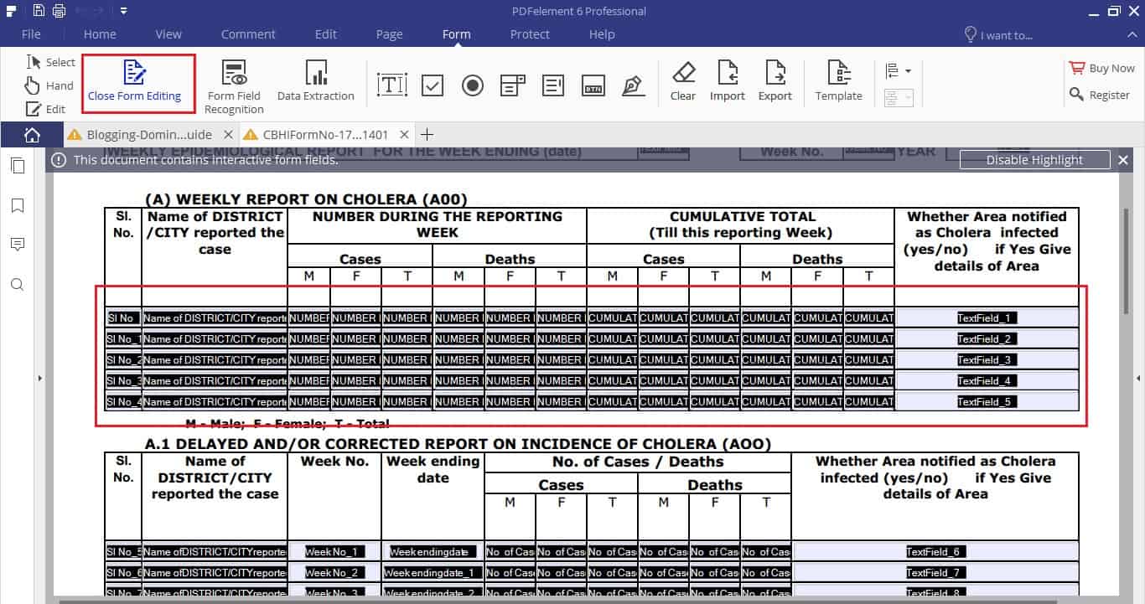This screenshot has height=604, width=1145.
Task: Switch to the Protect ribbon tab
Action: (x=530, y=34)
